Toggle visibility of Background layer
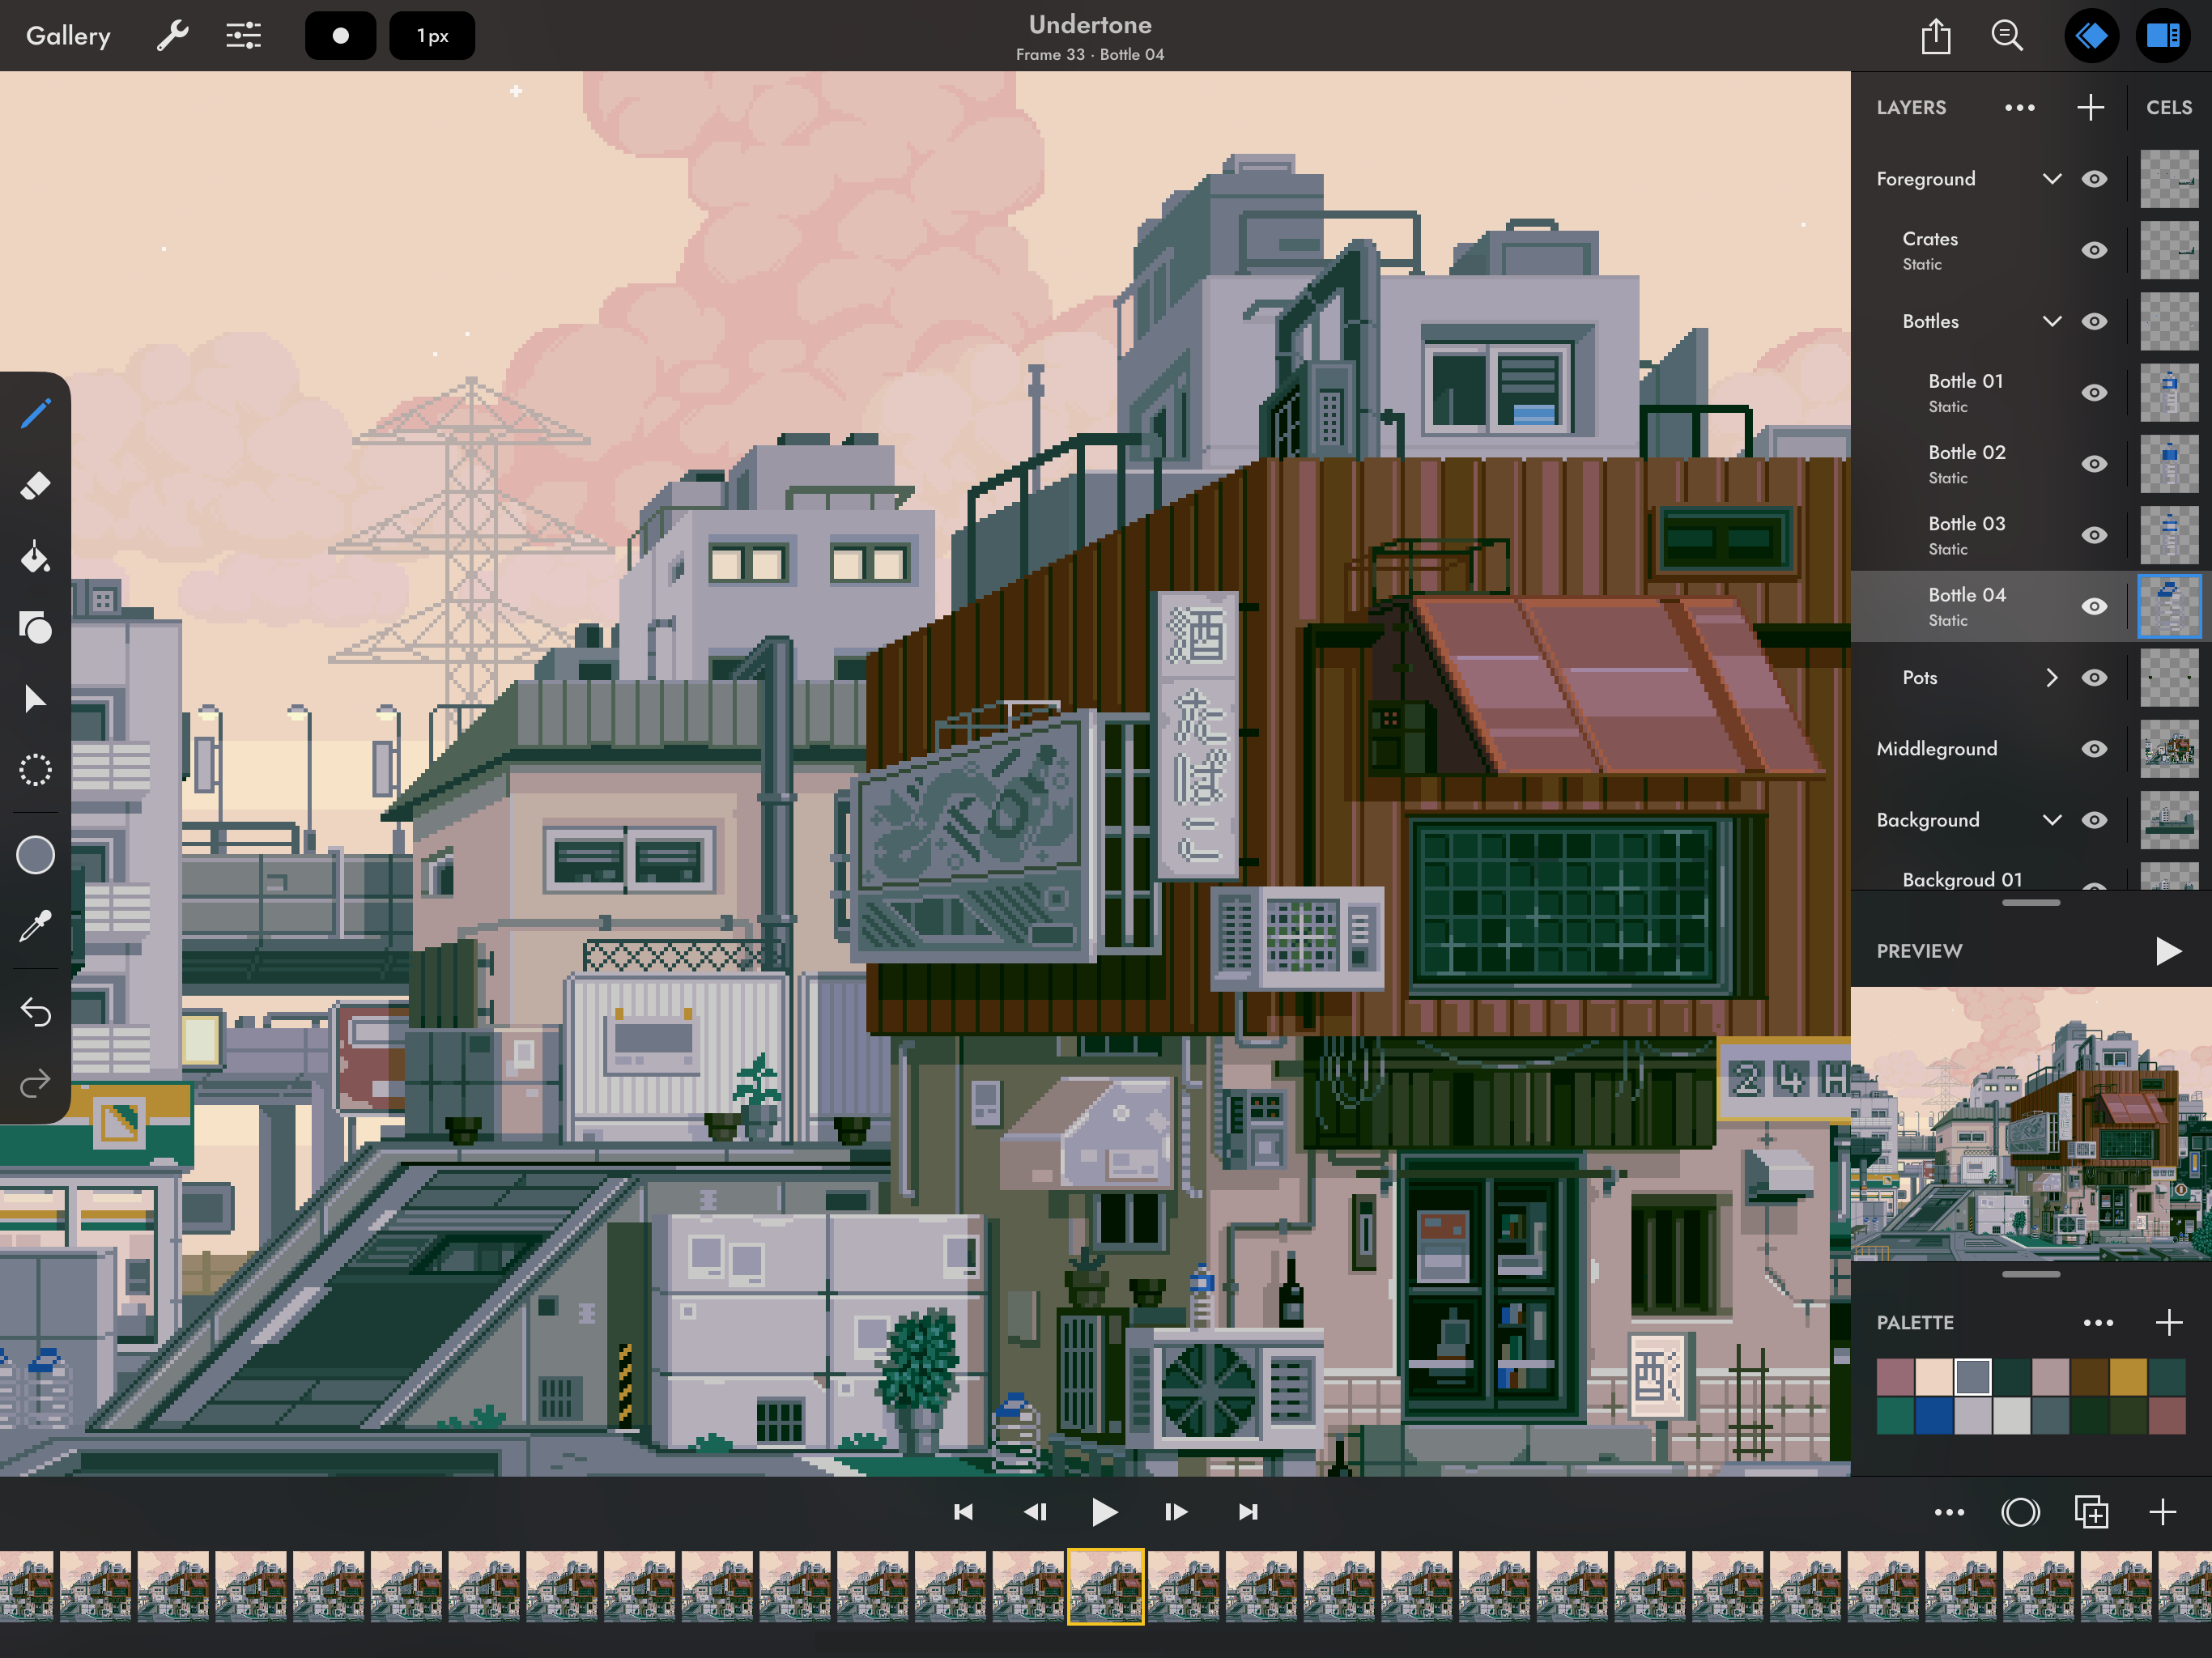 pyautogui.click(x=2092, y=820)
